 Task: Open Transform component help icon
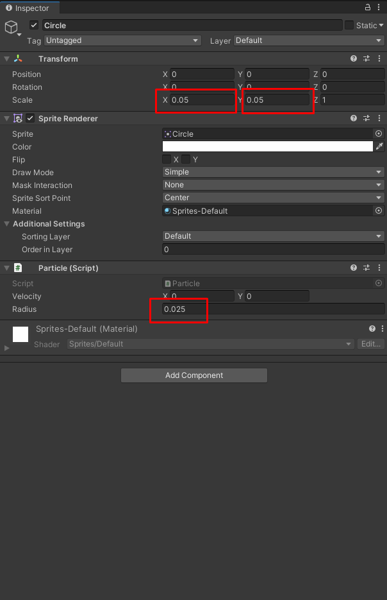[354, 58]
